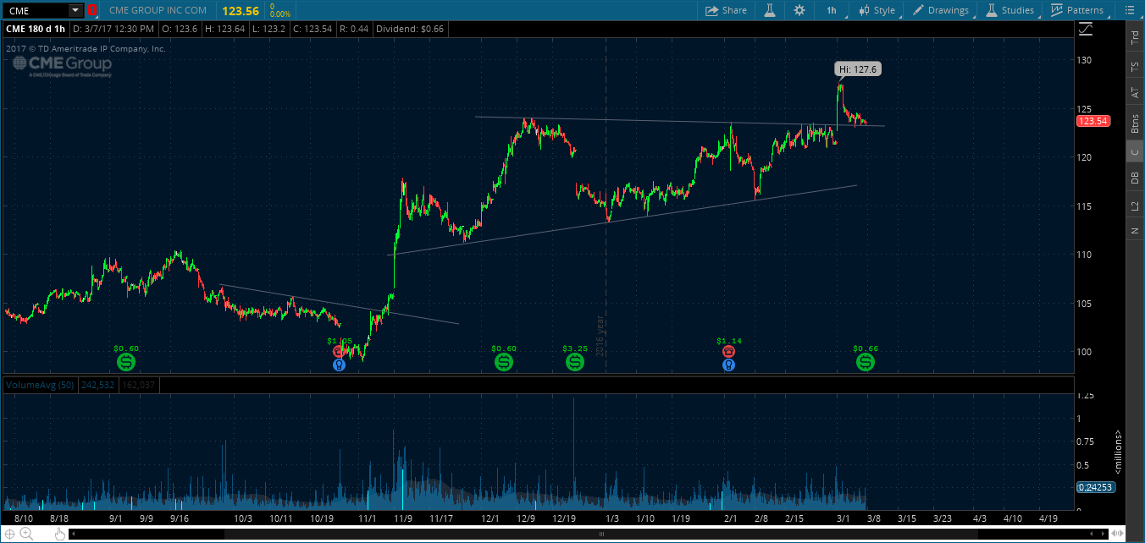Click the crosshair icon at bottom left
Image resolution: width=1145 pixels, height=543 pixels.
[10, 533]
